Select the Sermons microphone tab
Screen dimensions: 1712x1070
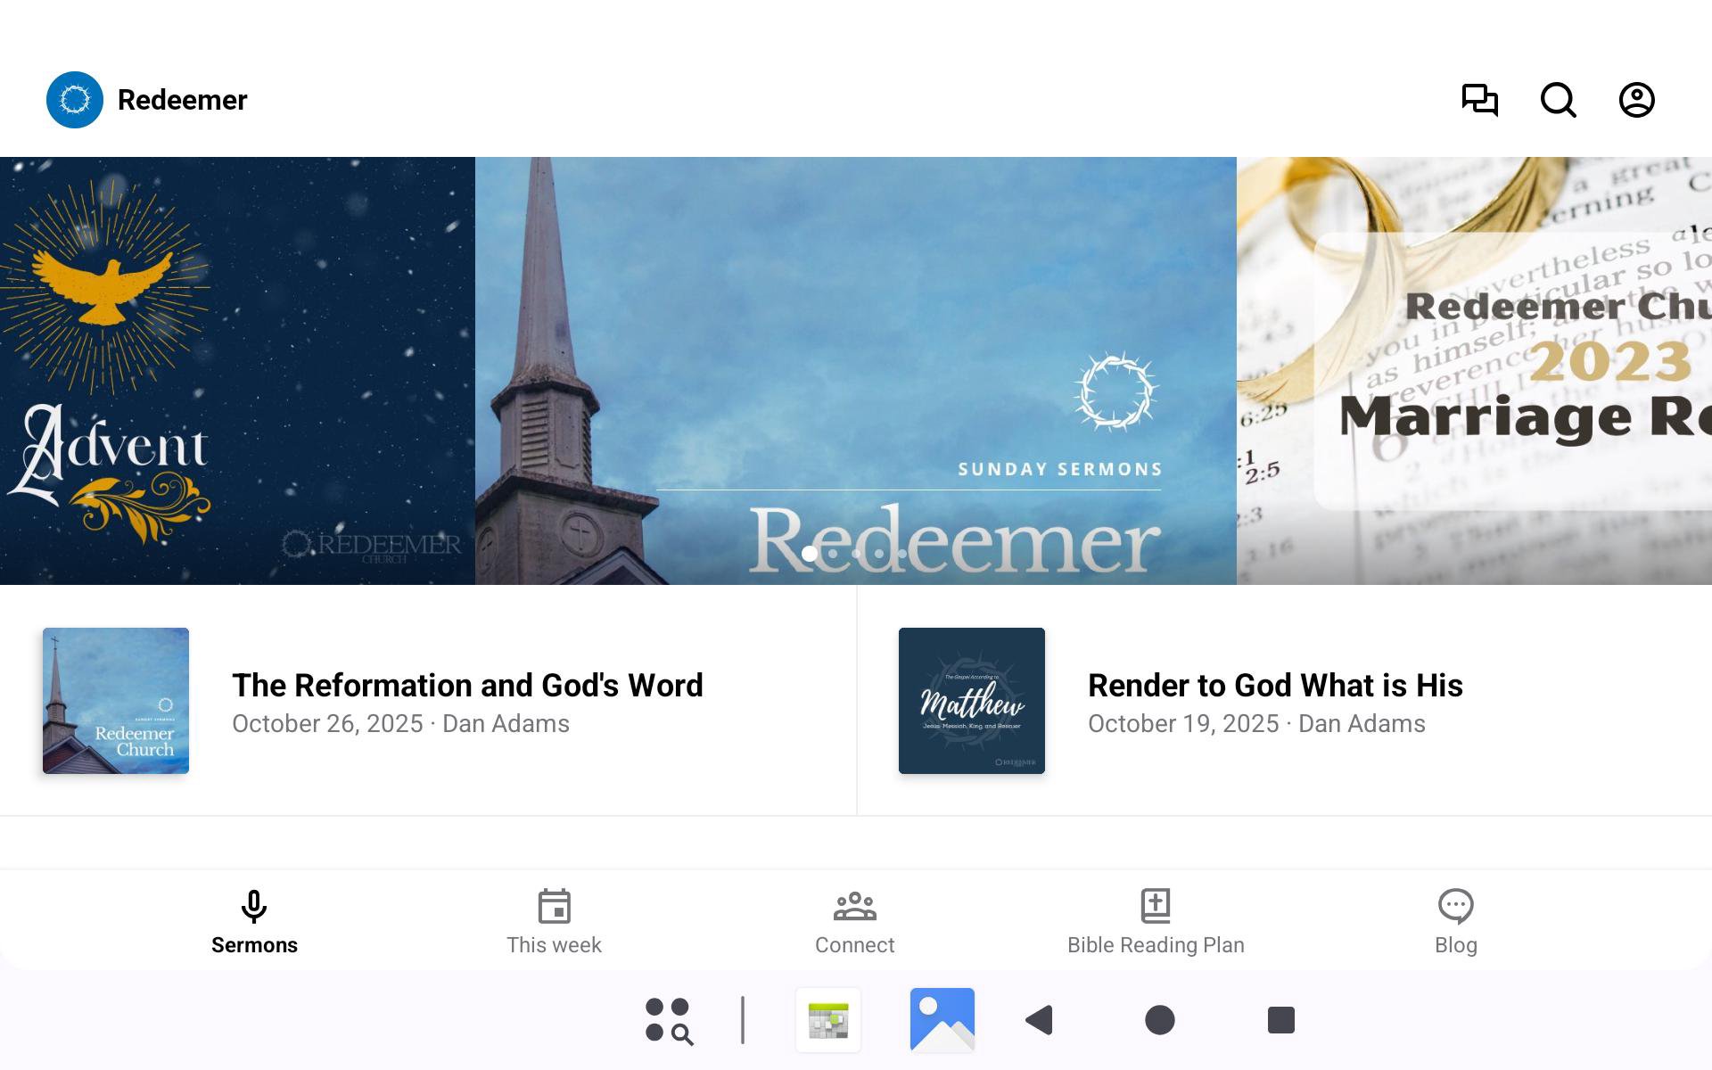pos(254,922)
